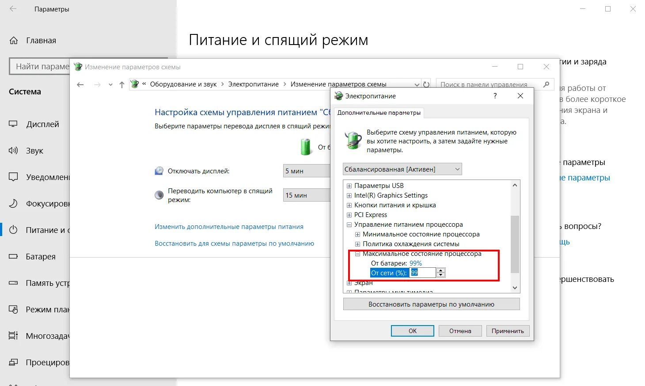Click Изменить дополнительные параметры питания link

point(229,227)
